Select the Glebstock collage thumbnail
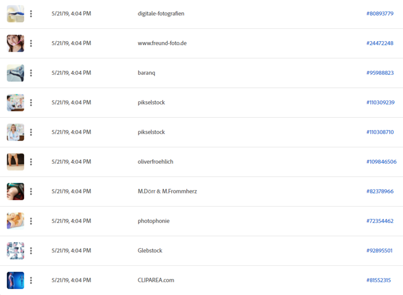Image resolution: width=403 pixels, height=295 pixels. pyautogui.click(x=16, y=251)
